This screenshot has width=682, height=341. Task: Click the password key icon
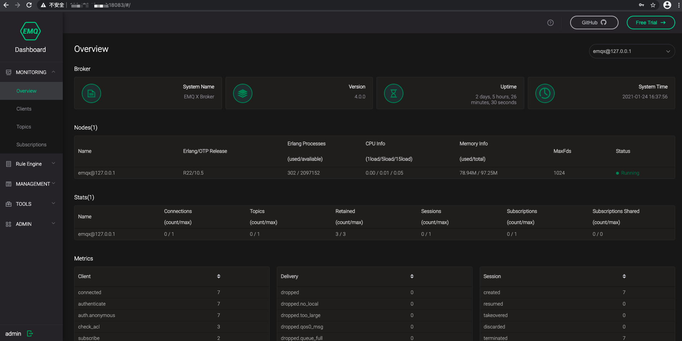641,5
